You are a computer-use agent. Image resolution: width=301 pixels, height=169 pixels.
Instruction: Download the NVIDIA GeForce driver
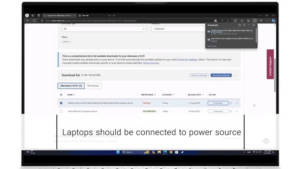218,103
